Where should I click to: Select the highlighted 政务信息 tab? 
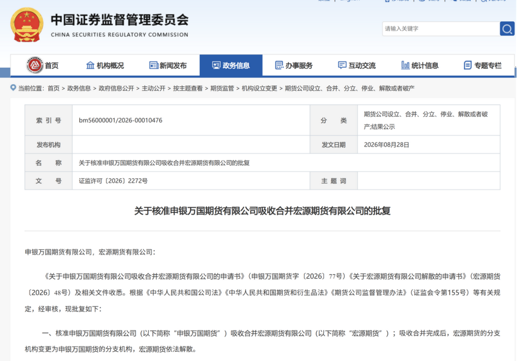(x=231, y=66)
